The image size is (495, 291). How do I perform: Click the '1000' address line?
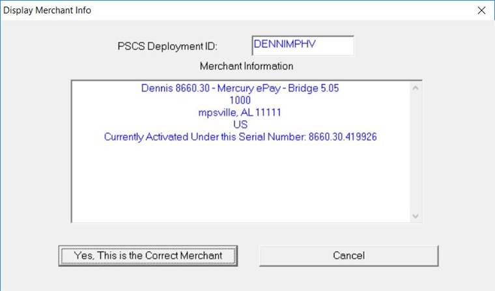240,100
